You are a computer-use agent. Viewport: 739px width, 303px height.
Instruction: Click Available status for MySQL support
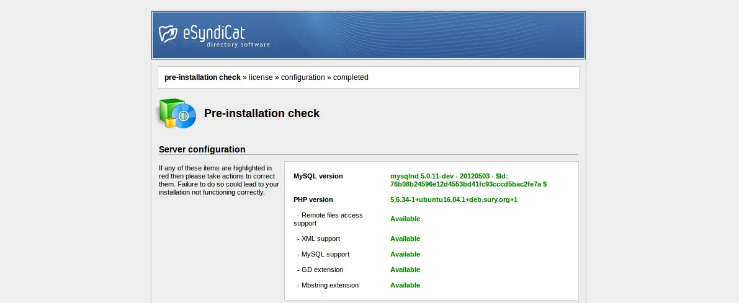click(405, 254)
